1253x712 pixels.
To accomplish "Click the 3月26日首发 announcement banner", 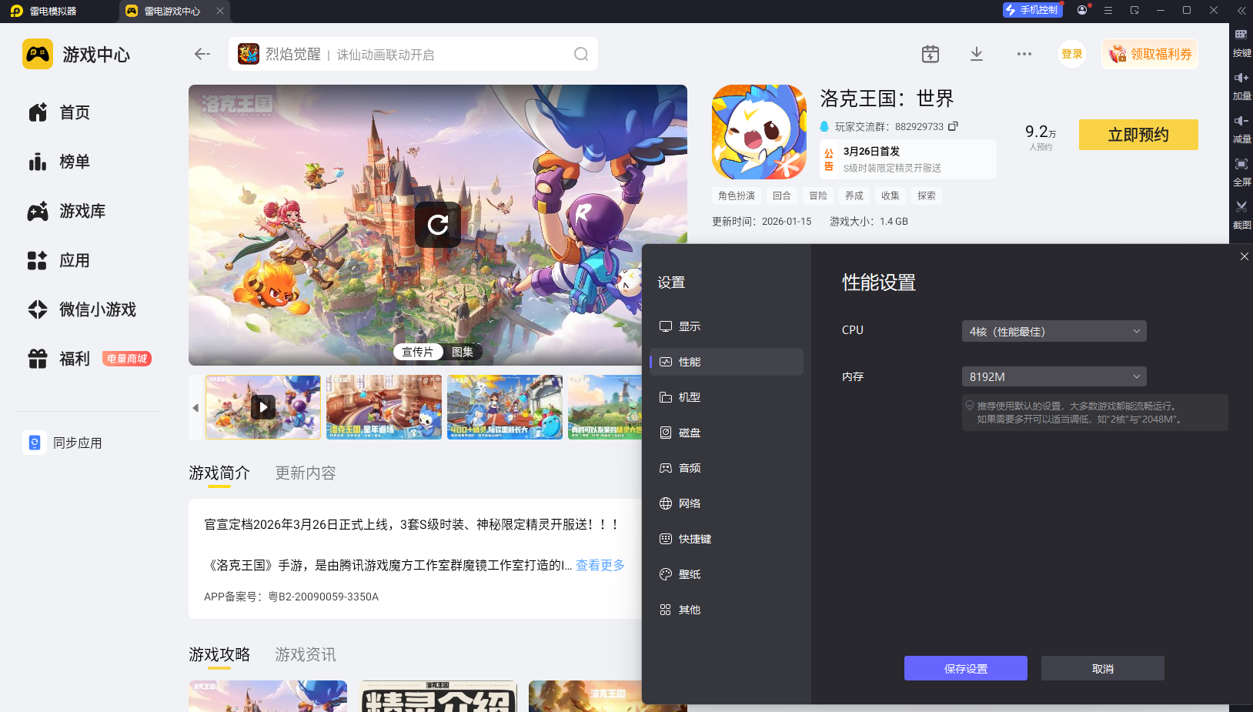I will (908, 159).
